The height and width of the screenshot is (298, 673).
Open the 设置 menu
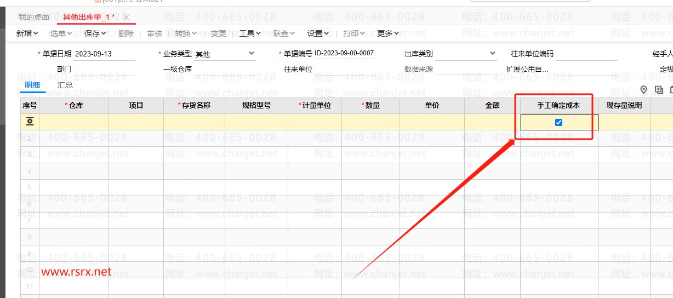318,33
